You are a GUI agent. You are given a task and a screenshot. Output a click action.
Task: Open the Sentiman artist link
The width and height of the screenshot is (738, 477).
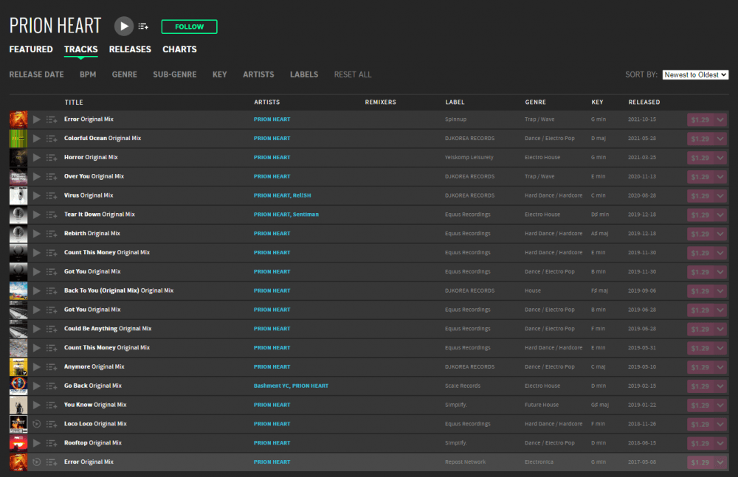[x=306, y=215]
